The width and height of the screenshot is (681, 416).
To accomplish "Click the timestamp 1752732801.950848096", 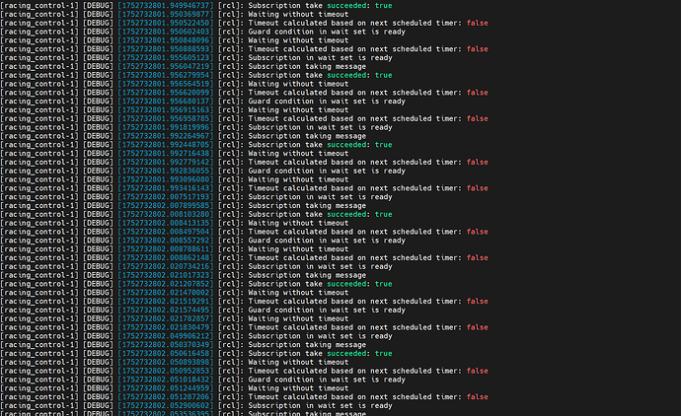I will coord(165,40).
